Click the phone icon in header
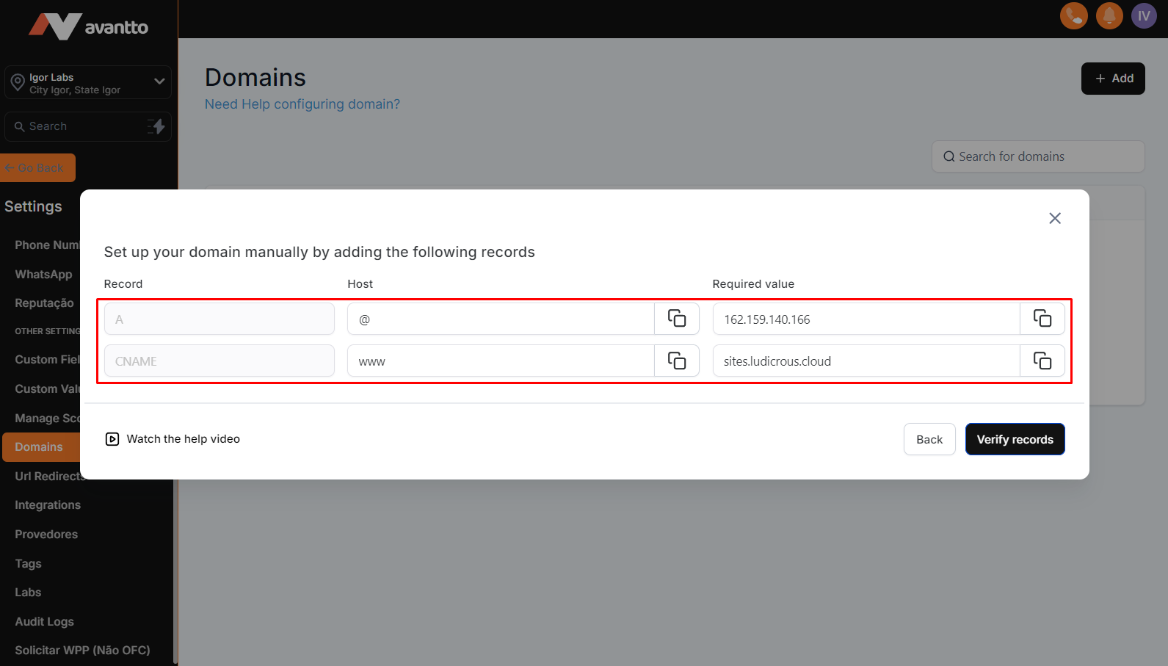1168x666 pixels. (1073, 16)
